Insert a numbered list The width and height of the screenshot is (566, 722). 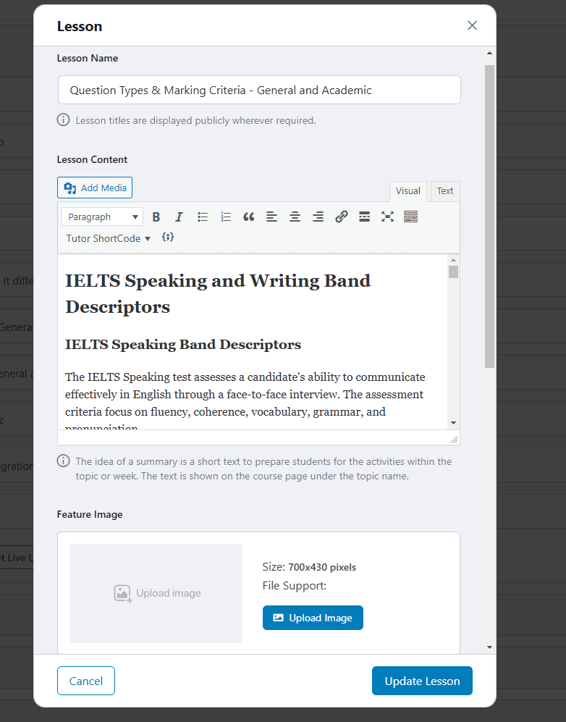[226, 217]
